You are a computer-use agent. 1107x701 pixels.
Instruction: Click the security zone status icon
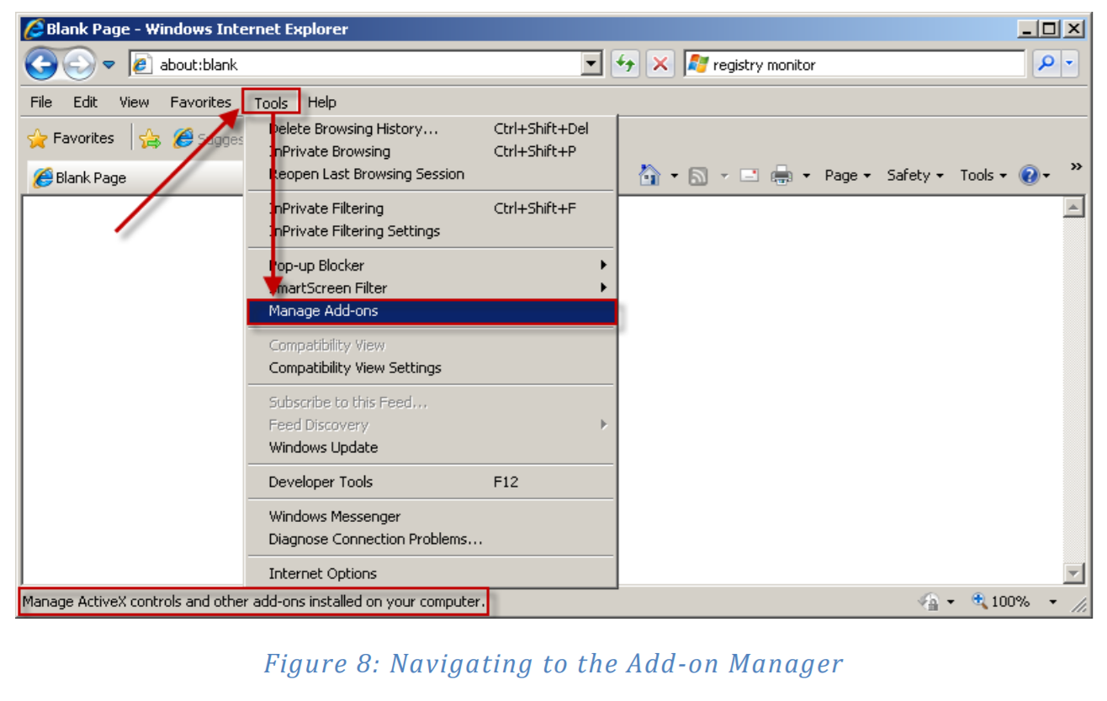(x=929, y=602)
